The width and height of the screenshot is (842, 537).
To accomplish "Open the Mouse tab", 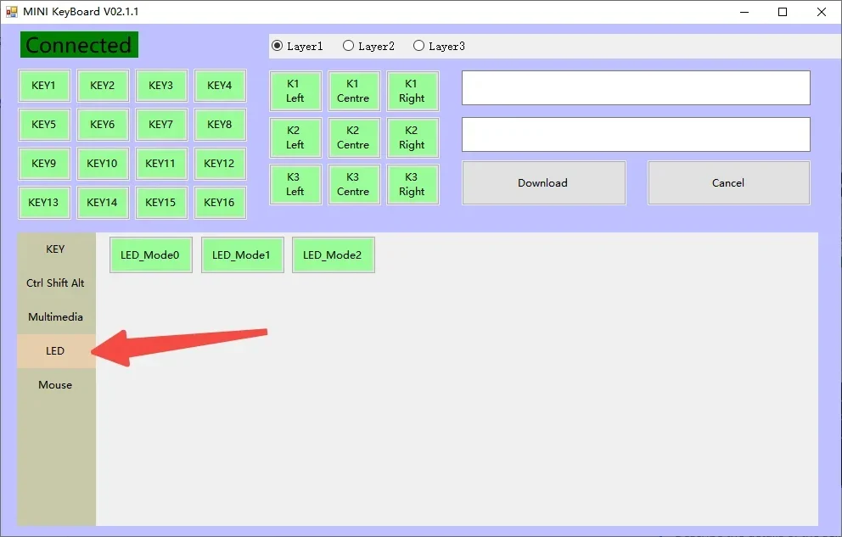I will pyautogui.click(x=56, y=384).
